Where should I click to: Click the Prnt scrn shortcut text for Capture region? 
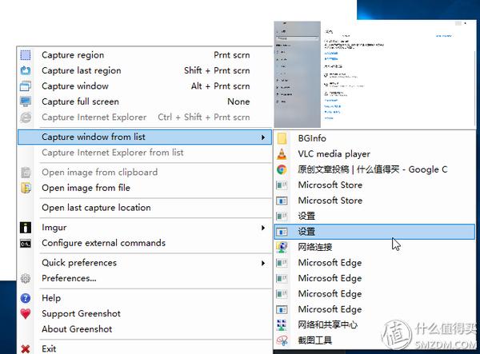[x=232, y=55]
